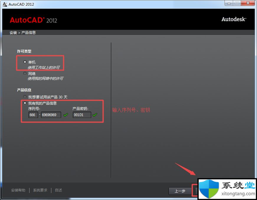Click the serial number prefix field 666
This screenshot has height=200, width=257.
point(33,115)
